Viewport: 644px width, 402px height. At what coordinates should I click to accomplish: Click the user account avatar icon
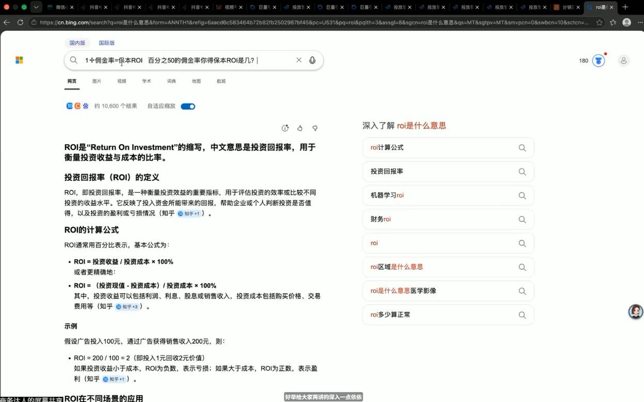[x=624, y=60]
